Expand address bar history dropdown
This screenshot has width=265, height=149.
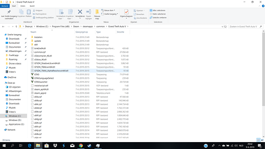222,26
